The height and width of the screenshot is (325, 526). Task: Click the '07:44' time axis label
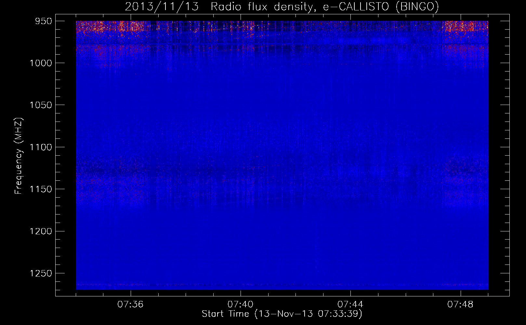tap(350, 305)
